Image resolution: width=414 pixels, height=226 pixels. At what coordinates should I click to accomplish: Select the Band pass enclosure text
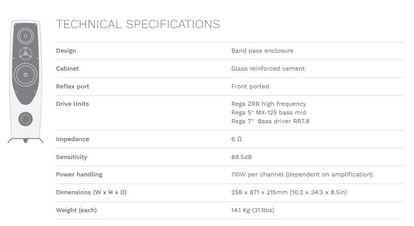tap(262, 51)
